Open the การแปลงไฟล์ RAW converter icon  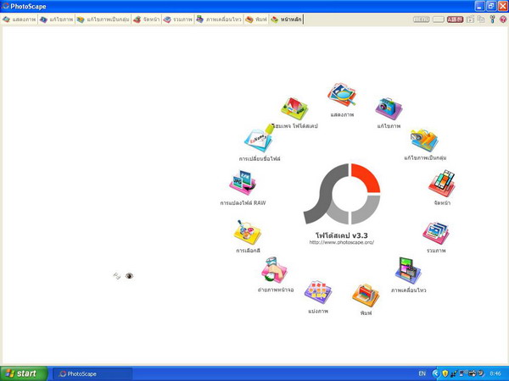(243, 182)
